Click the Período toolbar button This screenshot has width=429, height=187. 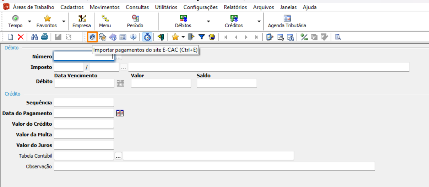pos(135,22)
